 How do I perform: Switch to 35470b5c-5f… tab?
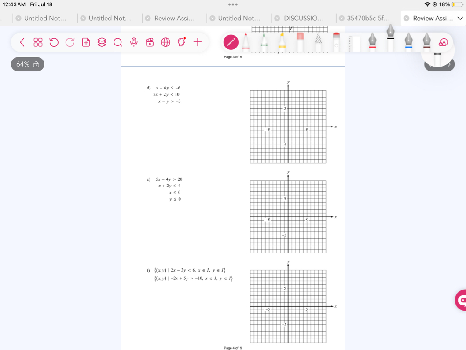pos(368,18)
